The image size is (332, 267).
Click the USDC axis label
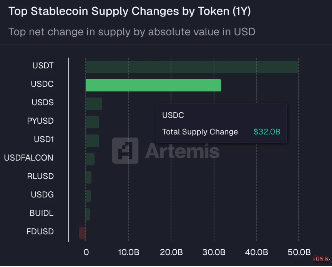click(42, 84)
